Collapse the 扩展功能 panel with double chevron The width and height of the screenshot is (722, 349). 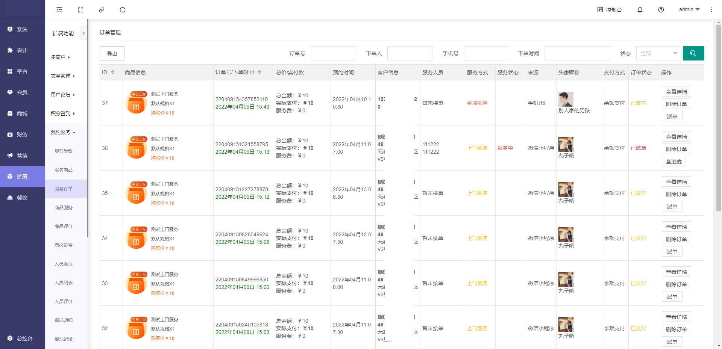(x=83, y=33)
